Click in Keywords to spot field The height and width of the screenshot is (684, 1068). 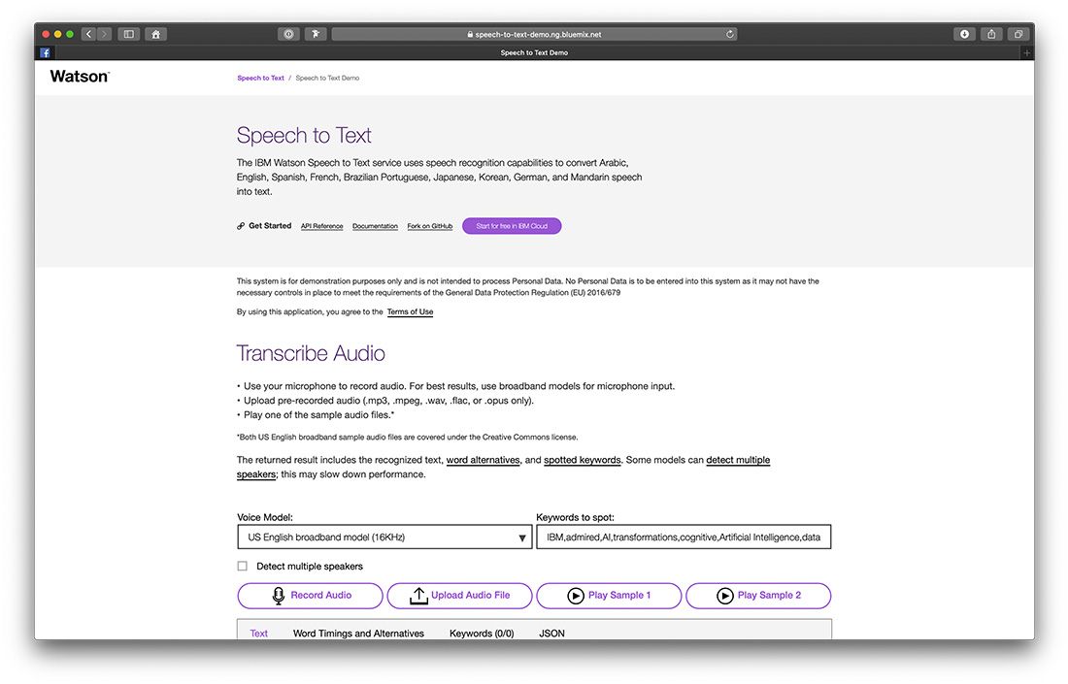pos(684,537)
